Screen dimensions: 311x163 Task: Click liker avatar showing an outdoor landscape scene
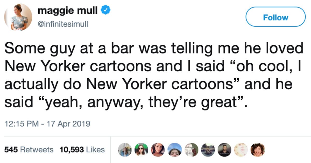[x=208, y=150]
